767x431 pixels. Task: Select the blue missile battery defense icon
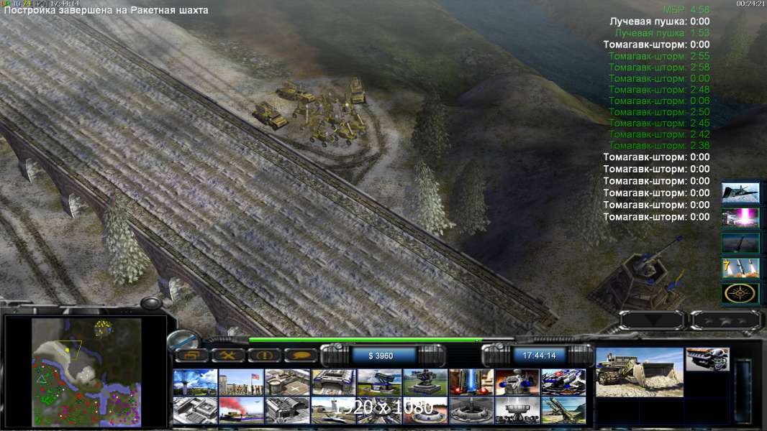tap(379, 382)
